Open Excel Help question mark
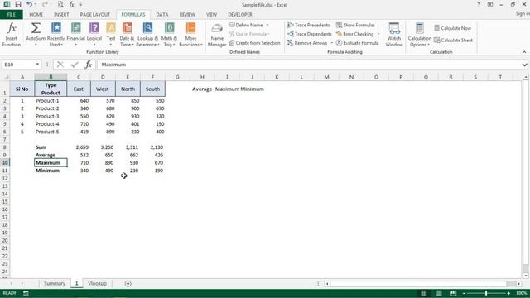Image resolution: width=530 pixels, height=298 pixels. [479, 4]
